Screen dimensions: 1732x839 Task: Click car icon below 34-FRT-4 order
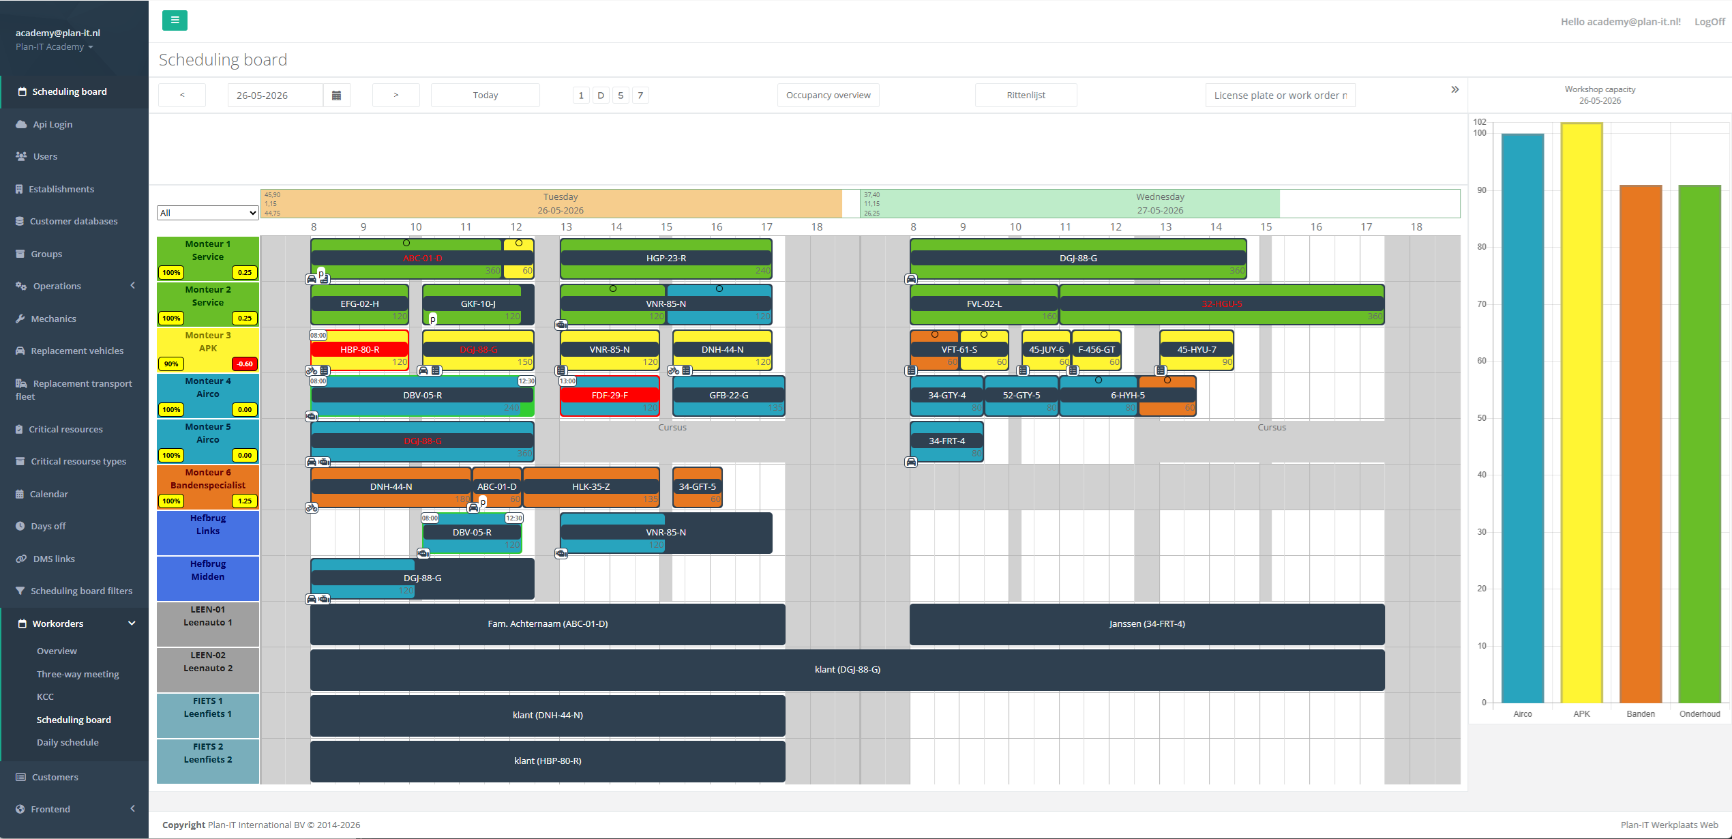pos(911,462)
